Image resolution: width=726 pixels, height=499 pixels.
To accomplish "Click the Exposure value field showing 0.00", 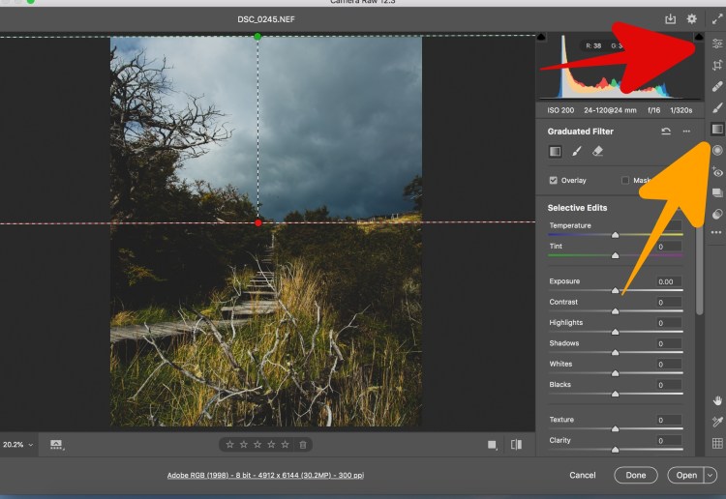I will tap(668, 281).
